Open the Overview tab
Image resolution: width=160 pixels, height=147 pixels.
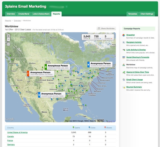click(11, 14)
